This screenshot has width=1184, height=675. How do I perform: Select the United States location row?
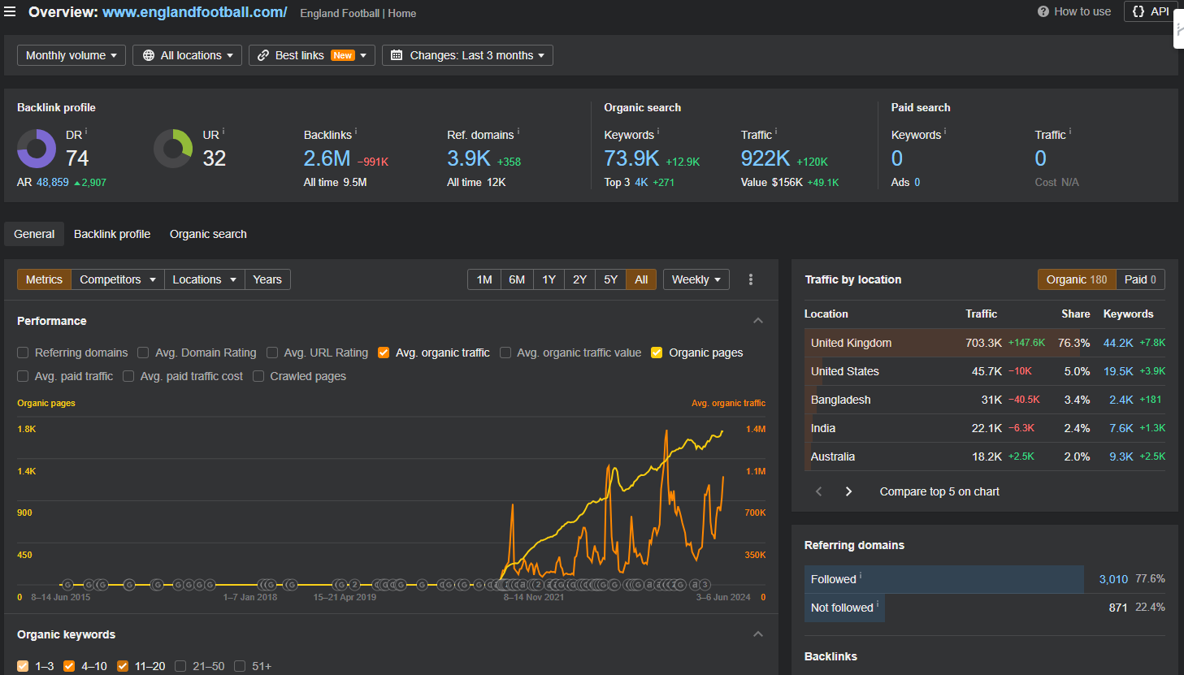tap(985, 371)
